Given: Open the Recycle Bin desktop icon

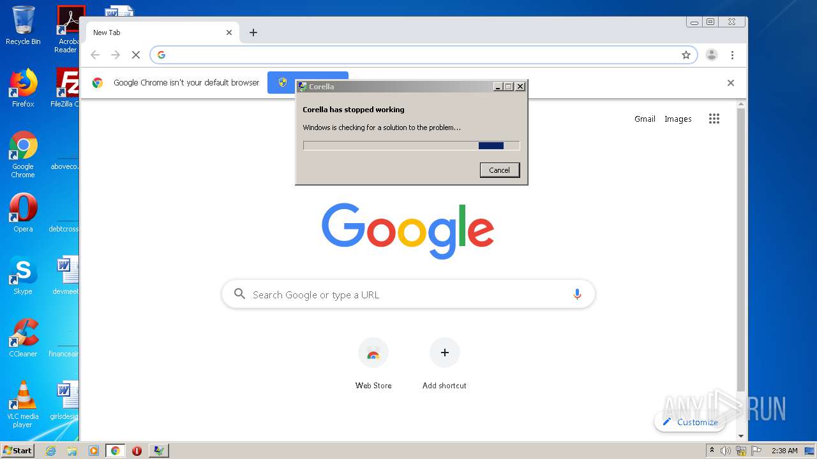Looking at the screenshot, I should (x=23, y=25).
